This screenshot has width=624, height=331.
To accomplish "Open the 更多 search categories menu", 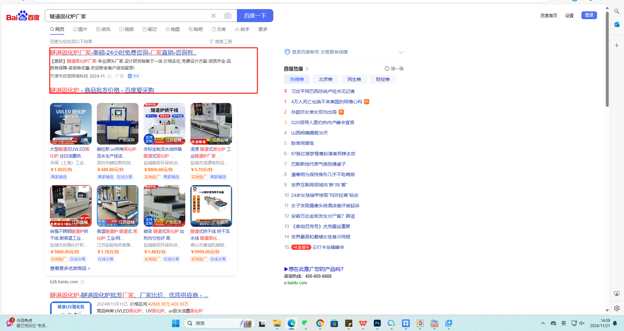I will tap(263, 29).
